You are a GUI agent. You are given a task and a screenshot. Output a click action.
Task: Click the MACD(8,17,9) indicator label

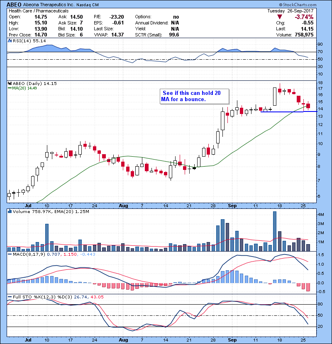coord(29,254)
